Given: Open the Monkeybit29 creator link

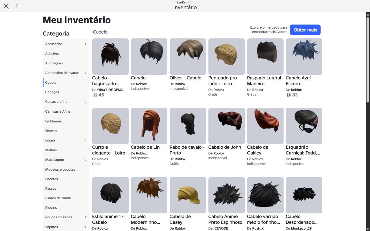Looking at the screenshot, I should point(301,228).
